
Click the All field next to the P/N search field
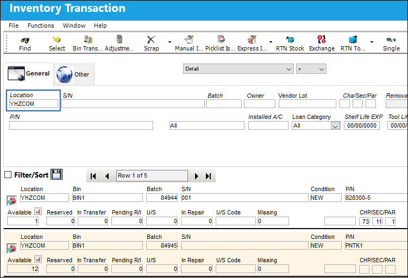tap(207, 125)
